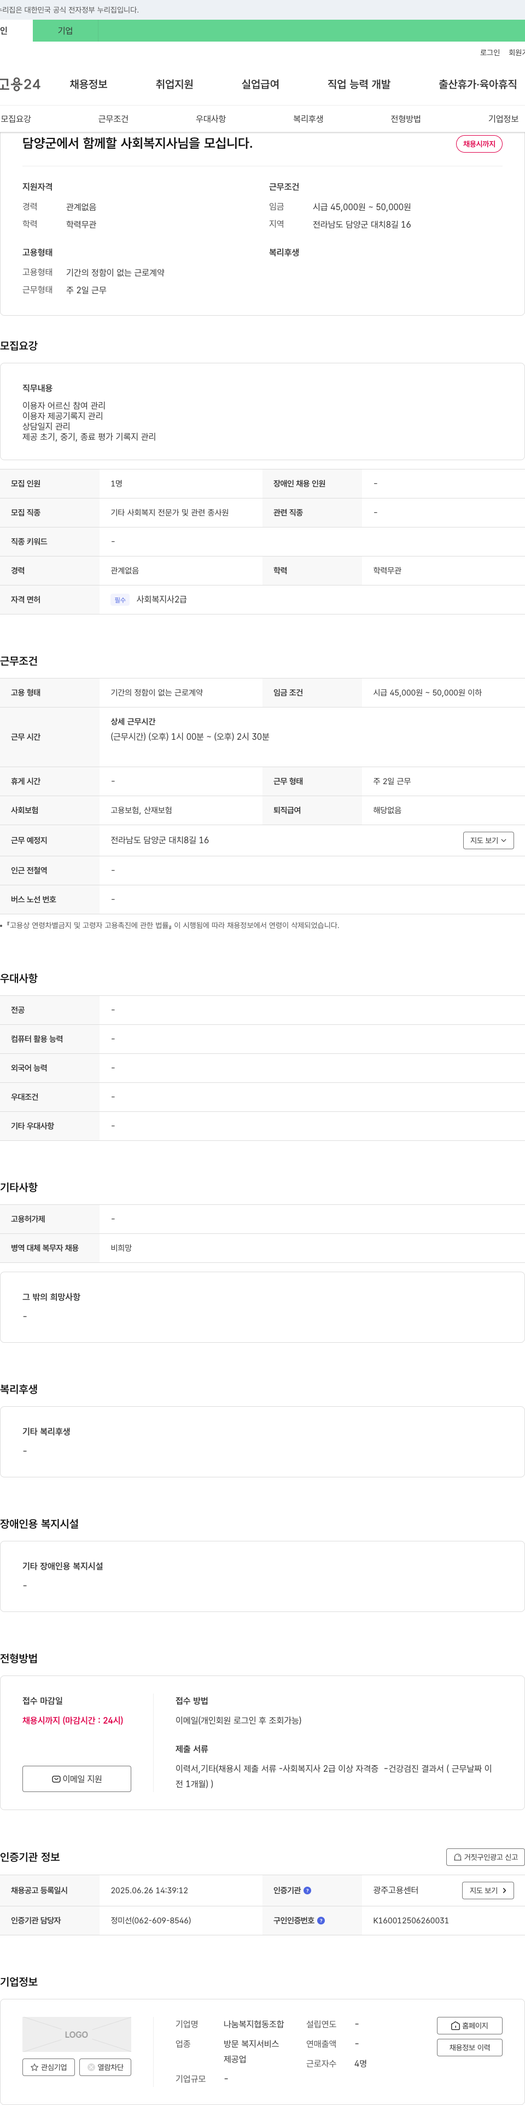Open 지도 보기 for 광주고용센터
The height and width of the screenshot is (2105, 525).
pyautogui.click(x=488, y=1890)
